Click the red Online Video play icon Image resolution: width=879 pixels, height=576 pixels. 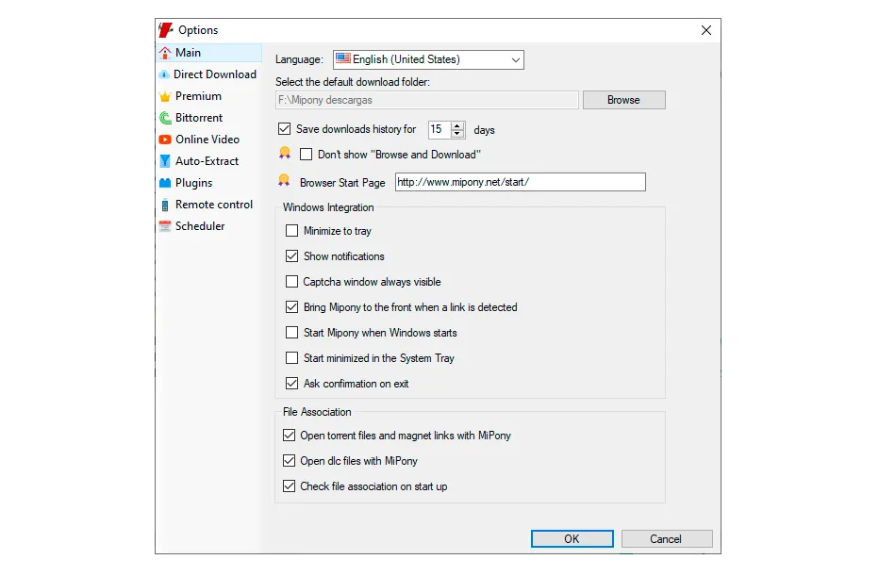pyautogui.click(x=165, y=140)
